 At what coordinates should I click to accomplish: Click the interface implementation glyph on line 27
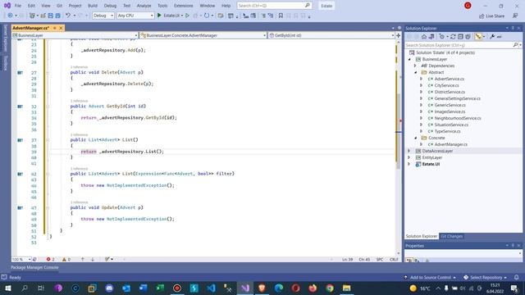pyautogui.click(x=20, y=73)
